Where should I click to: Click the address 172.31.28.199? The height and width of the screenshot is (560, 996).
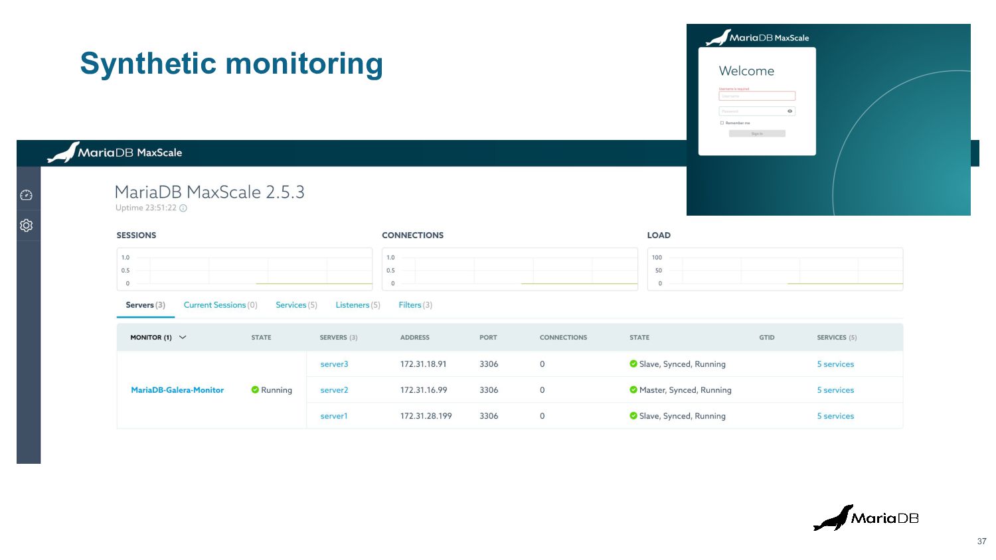(x=426, y=416)
